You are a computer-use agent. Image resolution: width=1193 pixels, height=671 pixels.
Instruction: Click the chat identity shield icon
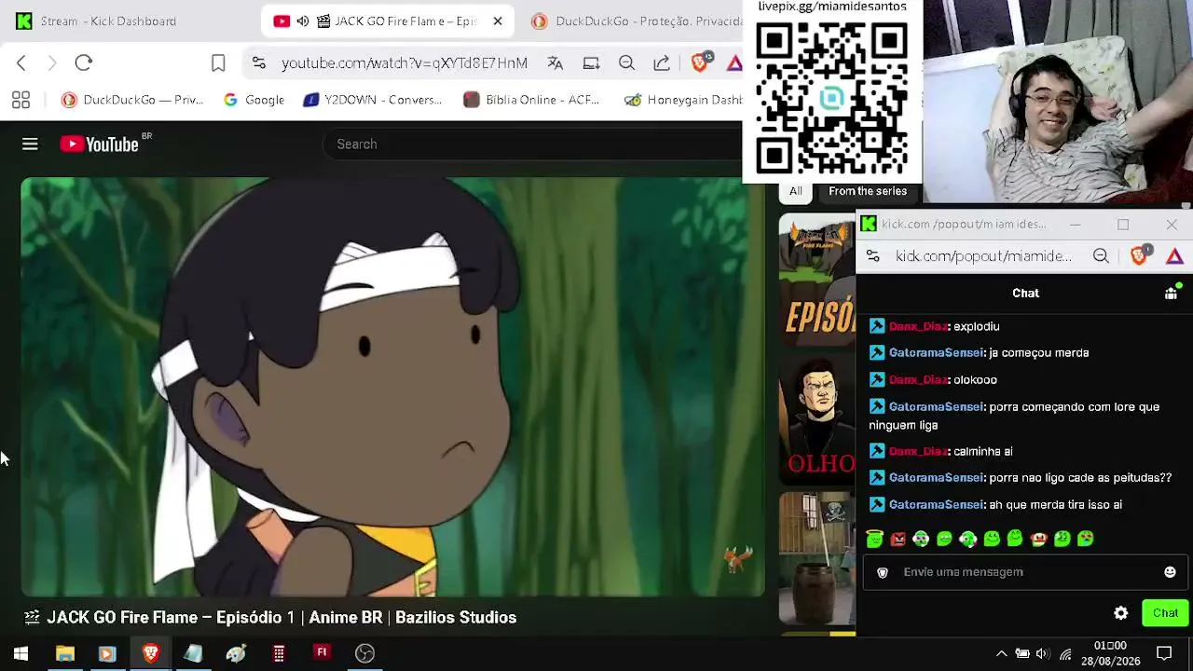pos(883,572)
